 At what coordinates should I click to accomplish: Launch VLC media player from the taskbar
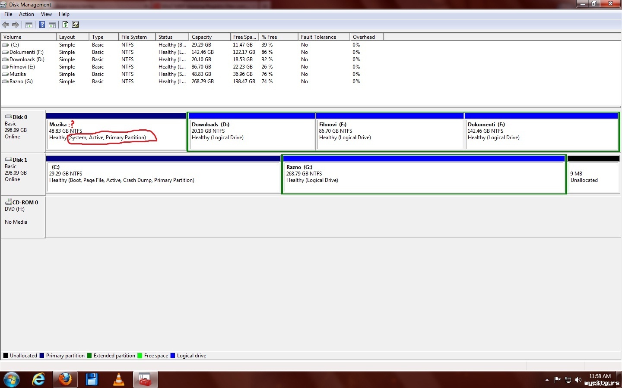[118, 379]
